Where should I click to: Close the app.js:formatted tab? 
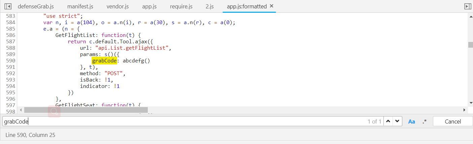click(x=272, y=6)
